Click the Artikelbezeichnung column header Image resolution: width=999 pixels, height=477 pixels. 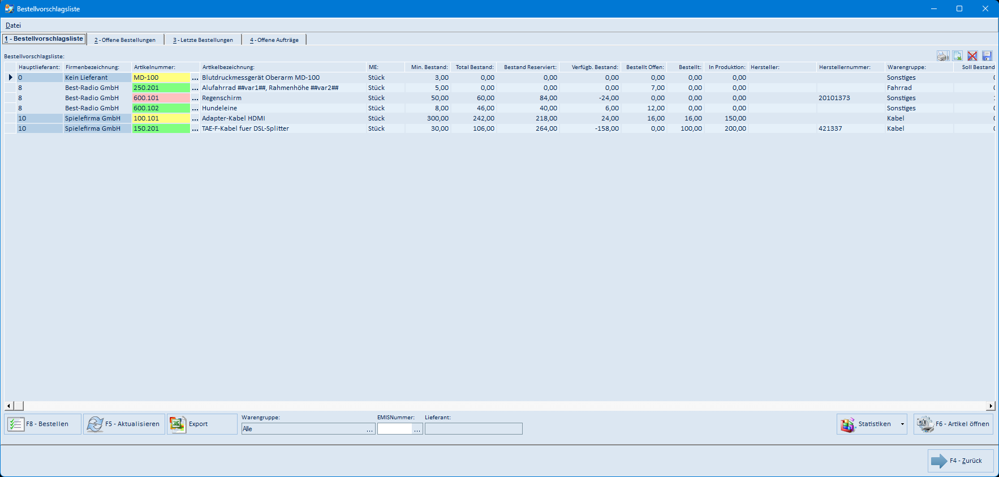[x=283, y=67]
